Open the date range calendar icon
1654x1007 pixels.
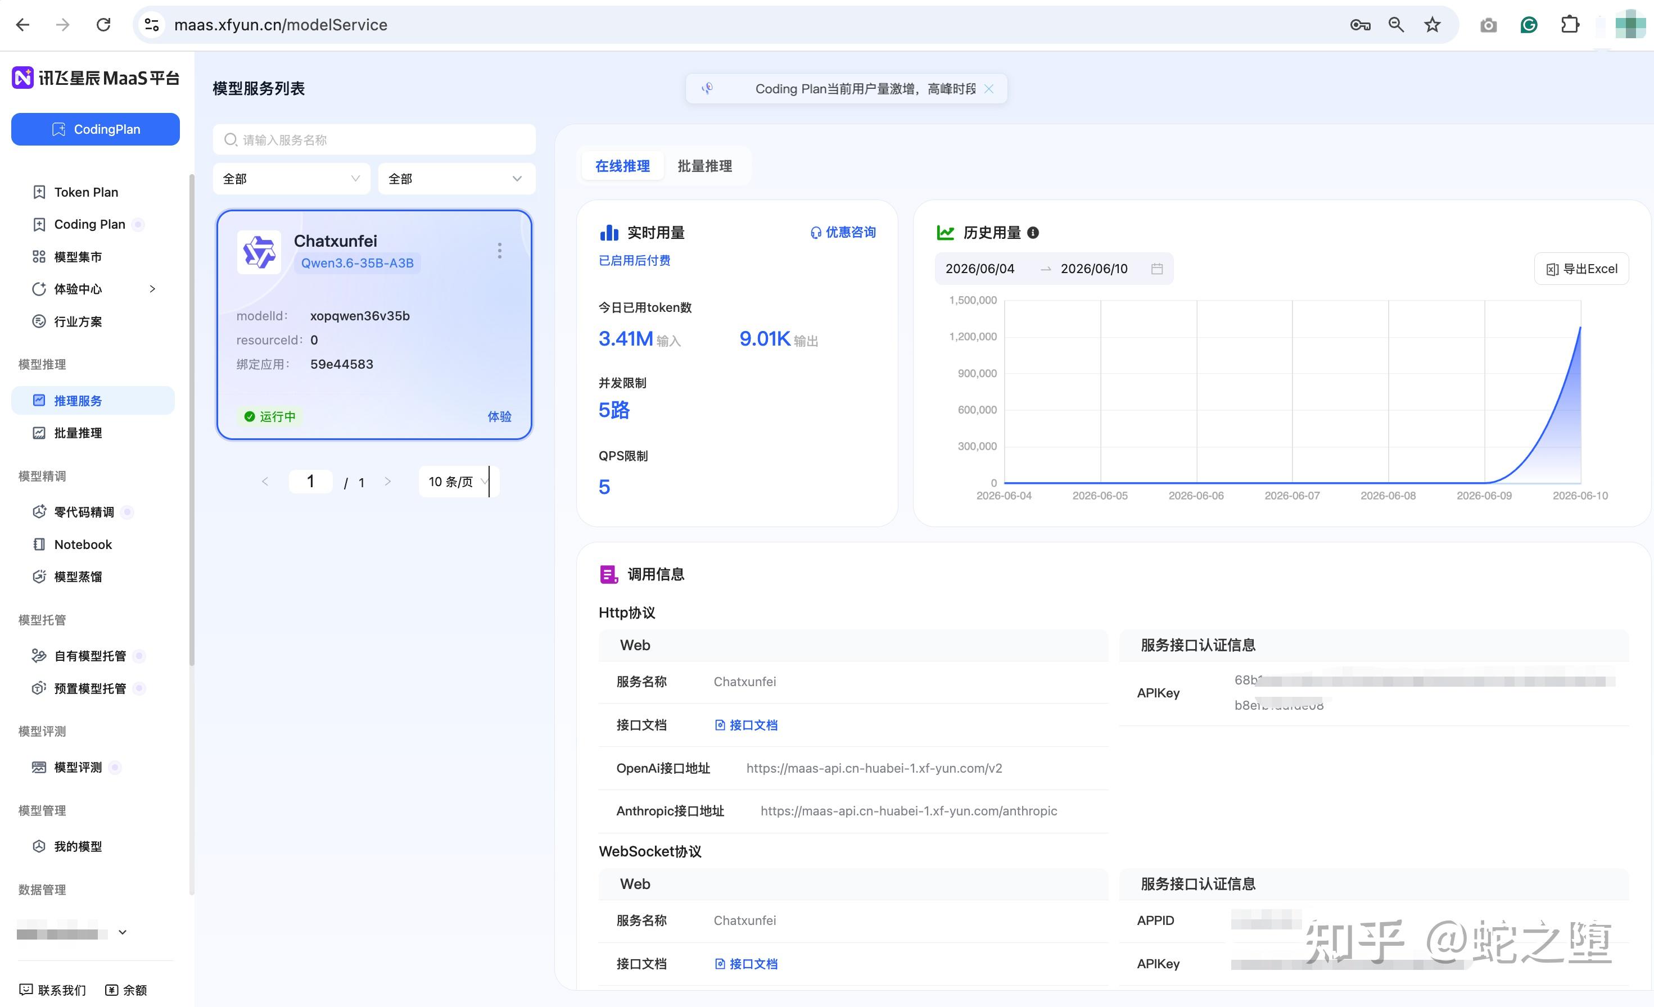(x=1156, y=269)
